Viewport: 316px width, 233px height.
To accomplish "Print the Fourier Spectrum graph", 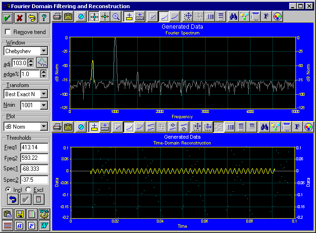I will point(57,17).
